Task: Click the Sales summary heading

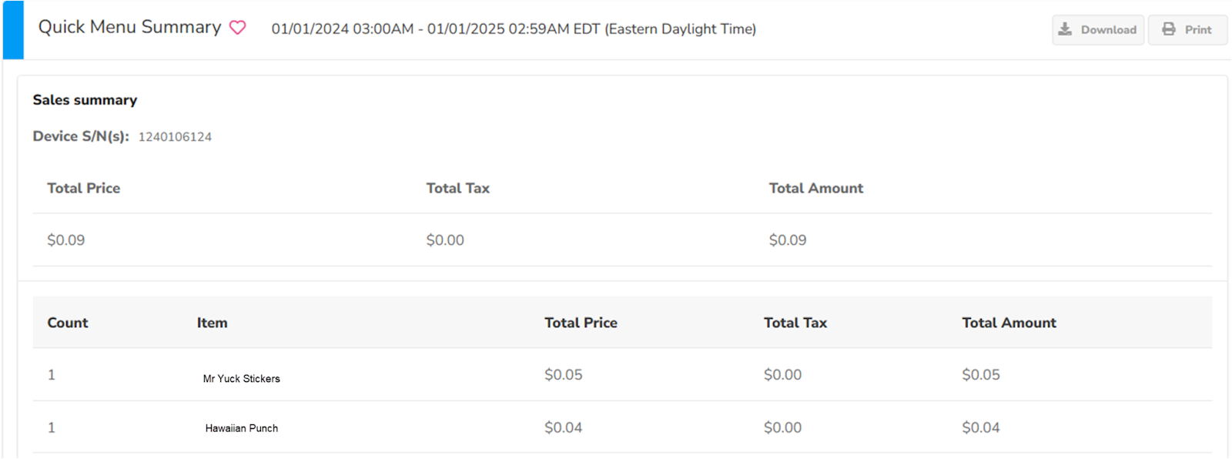Action: click(85, 100)
